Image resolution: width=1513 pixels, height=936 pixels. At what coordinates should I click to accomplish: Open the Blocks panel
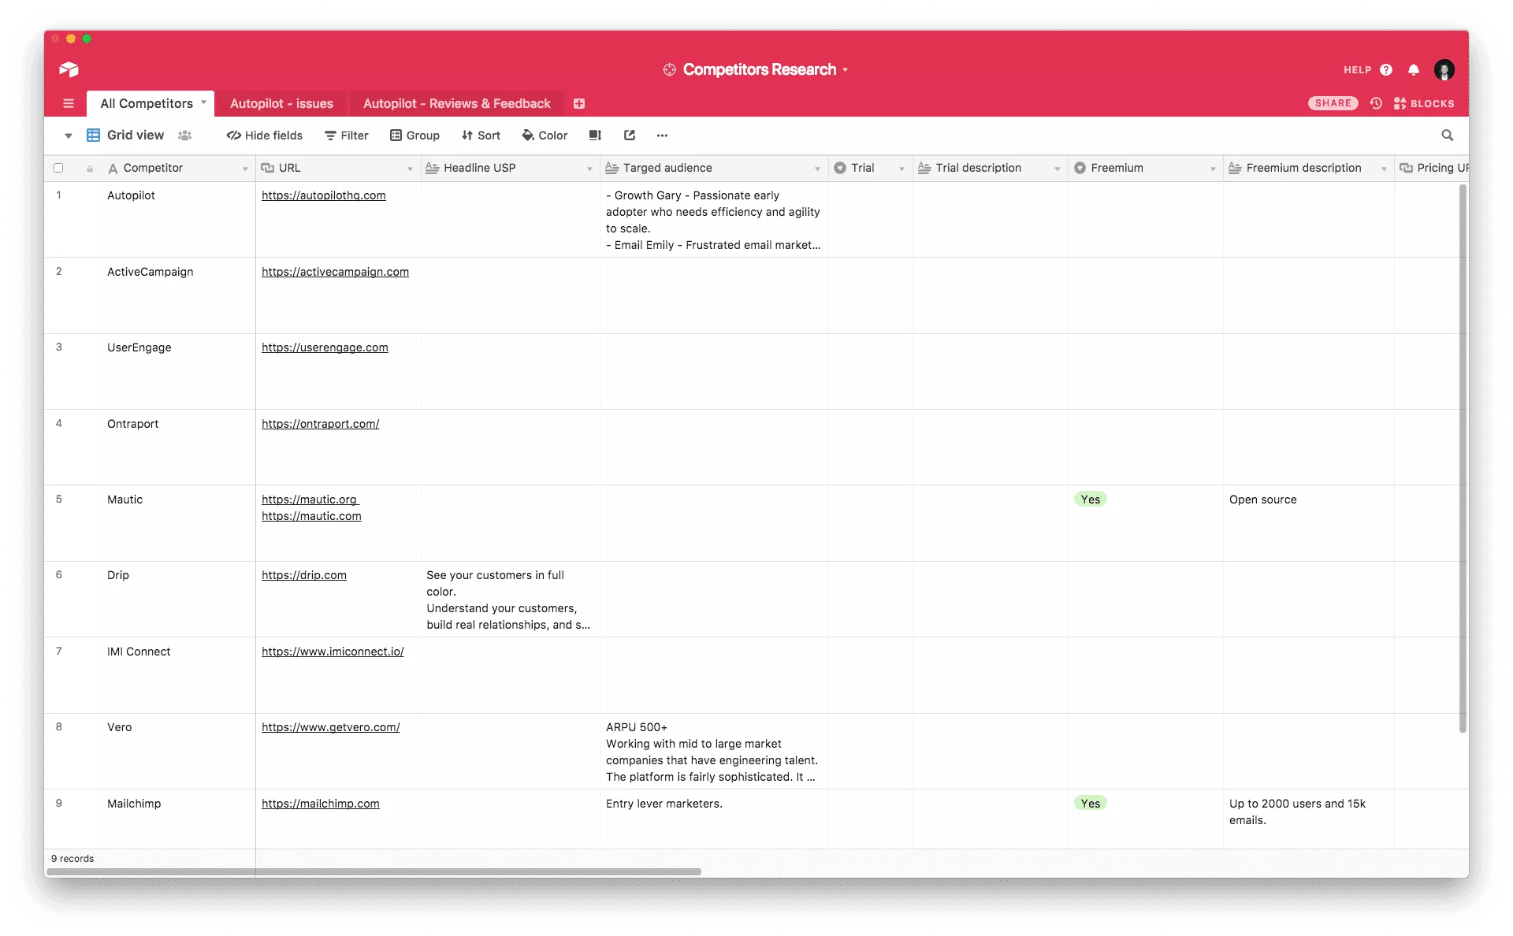(1424, 103)
